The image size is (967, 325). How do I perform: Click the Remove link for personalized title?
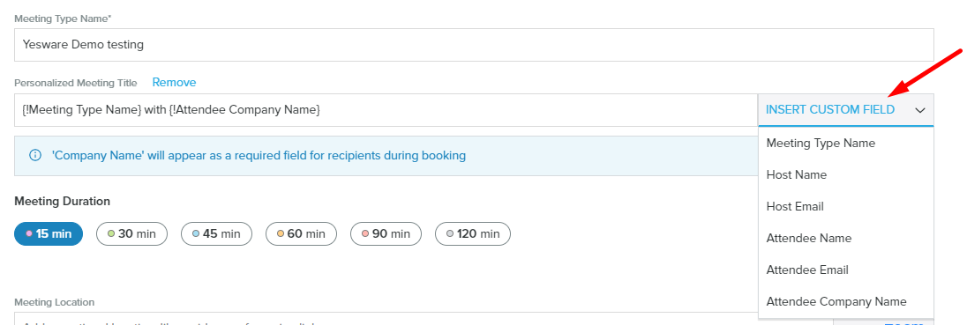pyautogui.click(x=174, y=83)
